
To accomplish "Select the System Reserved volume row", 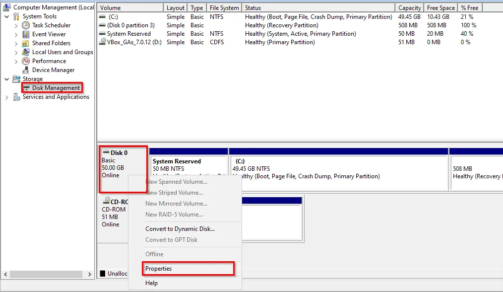I will coord(128,34).
